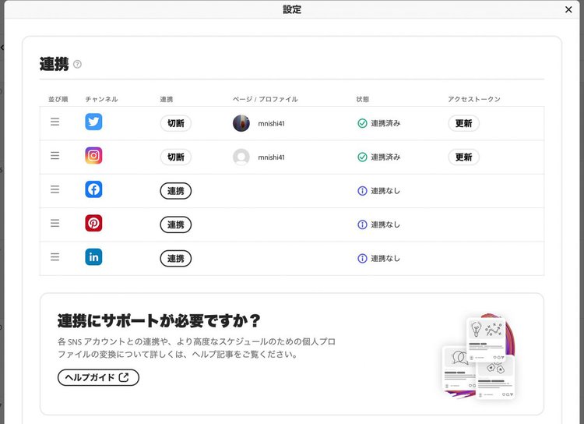584x424 pixels.
Task: Click the Twitter row reorder handle
Action: pos(55,122)
